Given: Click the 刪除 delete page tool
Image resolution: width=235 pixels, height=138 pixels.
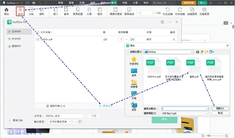Looking at the screenshot, I should click(100, 11).
